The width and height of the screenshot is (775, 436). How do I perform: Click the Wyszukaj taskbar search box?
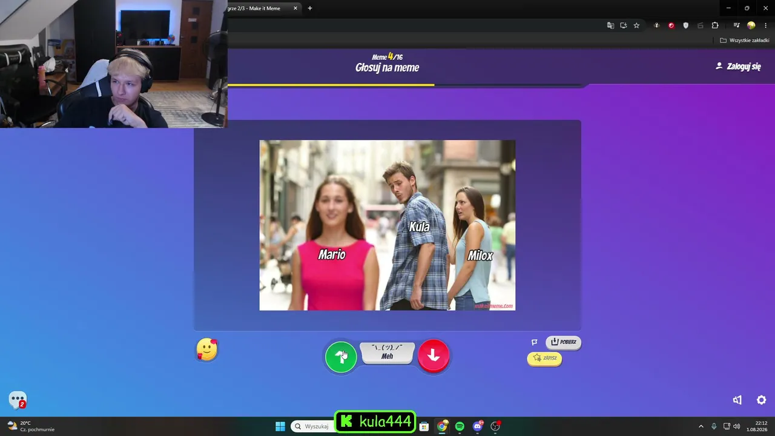click(x=311, y=426)
